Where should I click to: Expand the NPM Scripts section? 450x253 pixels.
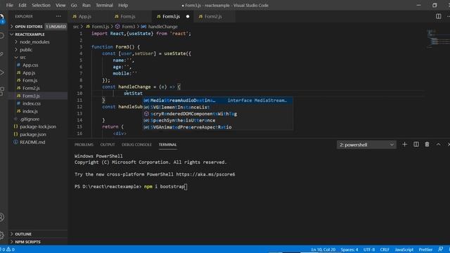38,242
